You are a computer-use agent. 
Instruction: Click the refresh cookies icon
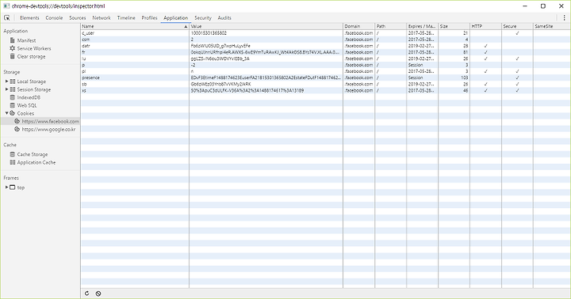click(87, 293)
